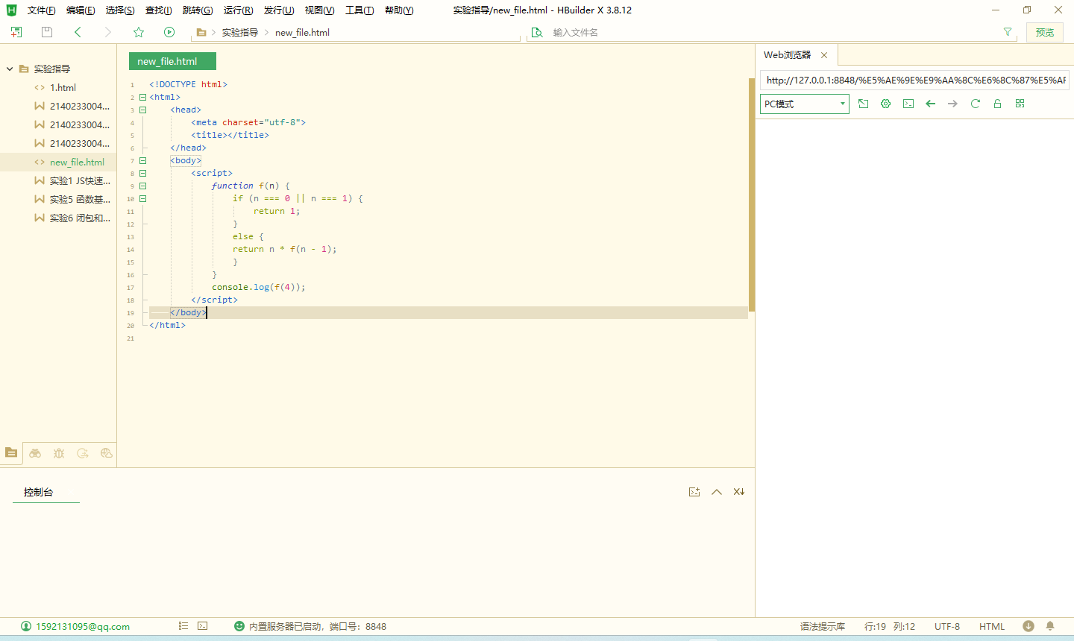The width and height of the screenshot is (1074, 641).
Task: Navigate forward in the built-in Web browser
Action: [x=953, y=104]
